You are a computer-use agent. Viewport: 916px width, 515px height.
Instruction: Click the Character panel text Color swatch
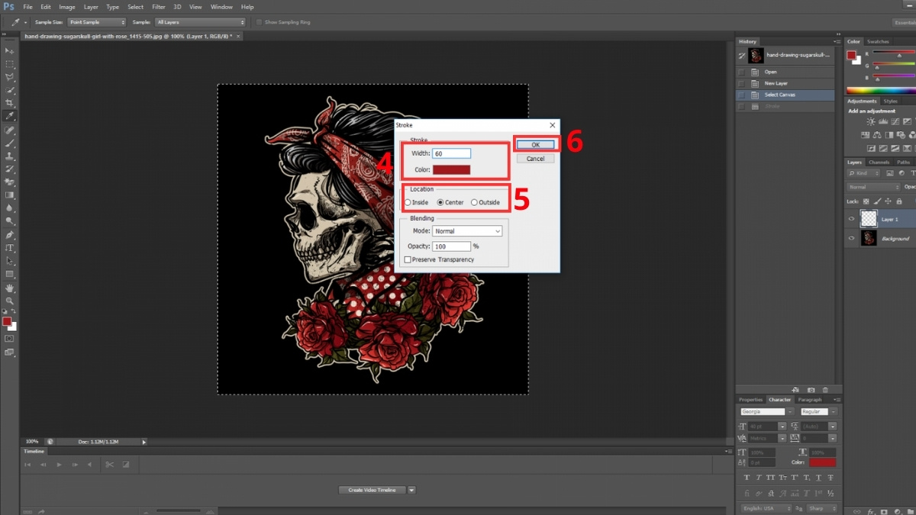(x=823, y=462)
